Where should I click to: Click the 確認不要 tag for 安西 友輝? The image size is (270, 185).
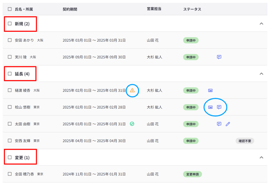(x=244, y=141)
